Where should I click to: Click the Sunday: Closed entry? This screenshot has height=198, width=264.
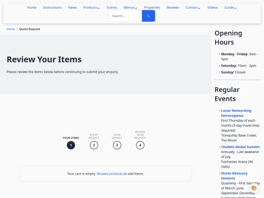[233, 72]
